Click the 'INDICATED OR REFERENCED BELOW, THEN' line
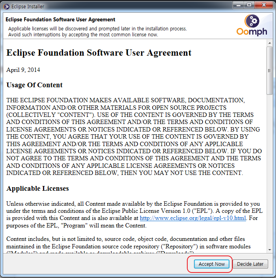 point(125,173)
